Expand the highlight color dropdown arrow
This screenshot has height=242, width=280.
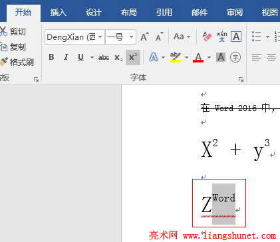186,57
